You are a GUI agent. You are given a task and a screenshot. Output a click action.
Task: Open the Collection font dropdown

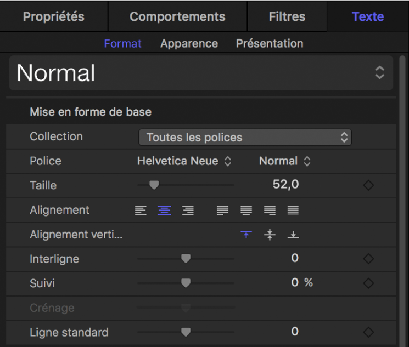245,137
